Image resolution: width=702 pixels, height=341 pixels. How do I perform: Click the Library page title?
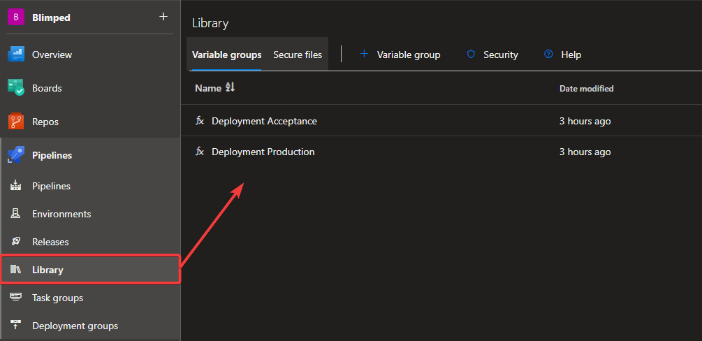click(210, 23)
